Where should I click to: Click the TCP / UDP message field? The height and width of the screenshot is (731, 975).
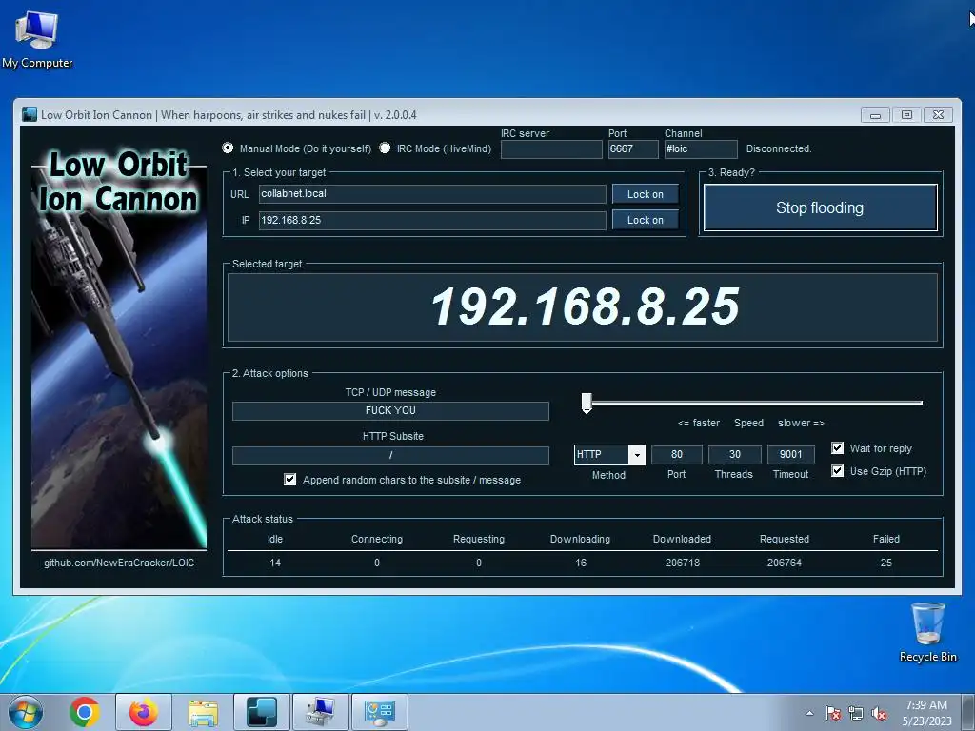point(390,411)
